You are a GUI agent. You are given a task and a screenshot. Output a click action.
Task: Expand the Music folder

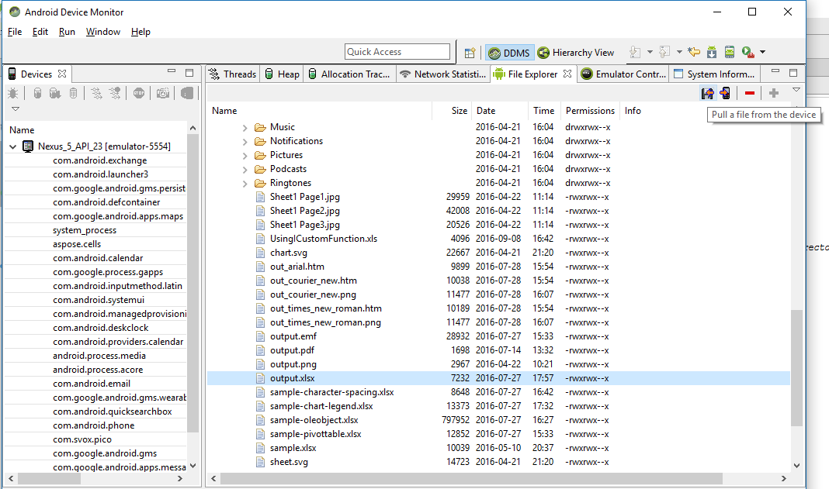point(245,127)
